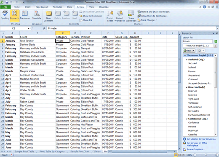Toggle the Research pane button
Image resolution: width=219 pixels, height=157 pixels.
point(14,16)
